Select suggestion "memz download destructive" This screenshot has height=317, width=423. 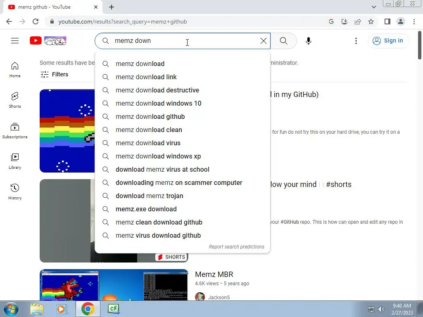pyautogui.click(x=182, y=90)
